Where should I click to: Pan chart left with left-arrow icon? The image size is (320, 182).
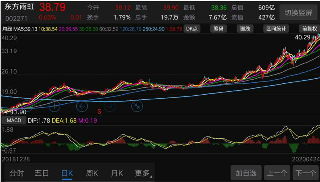82,106
